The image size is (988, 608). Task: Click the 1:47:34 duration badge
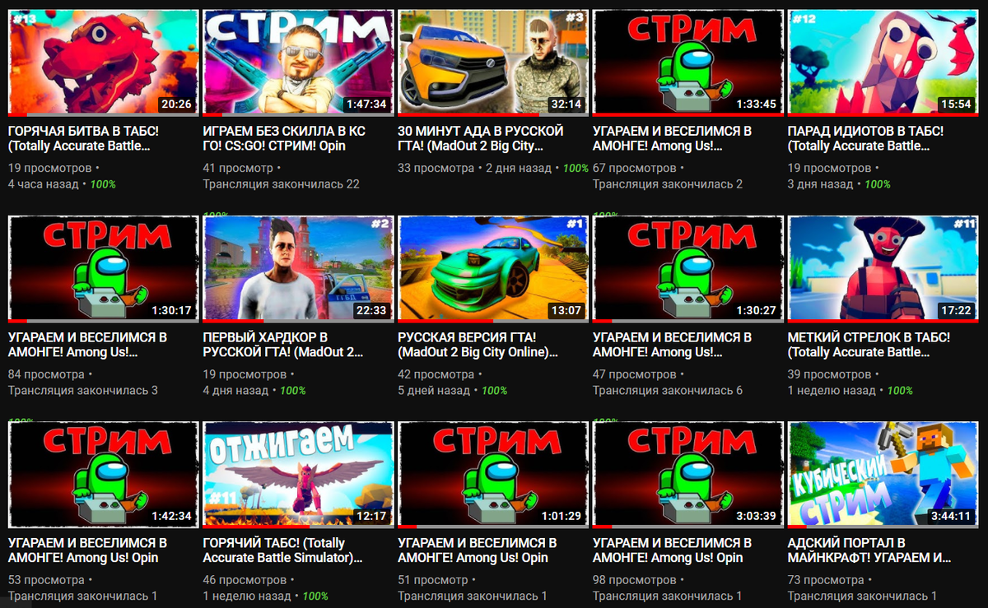366,104
